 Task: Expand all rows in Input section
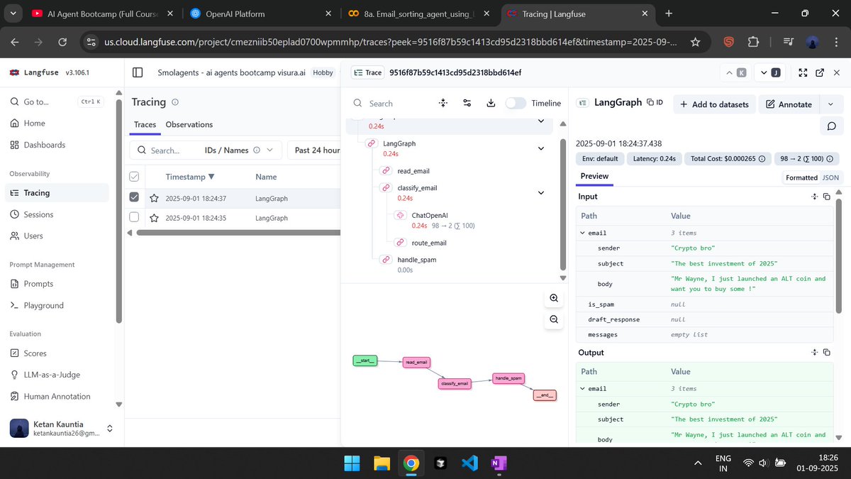(815, 197)
